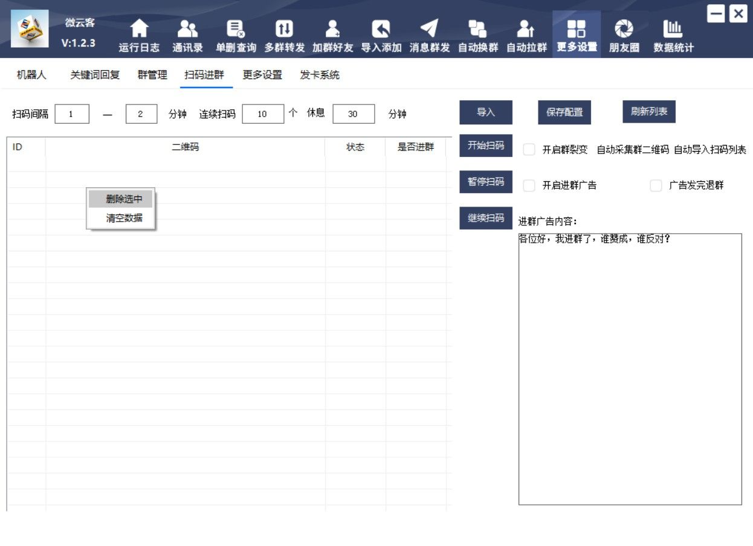Click the 状态 column header
The image size is (753, 546).
click(x=355, y=147)
